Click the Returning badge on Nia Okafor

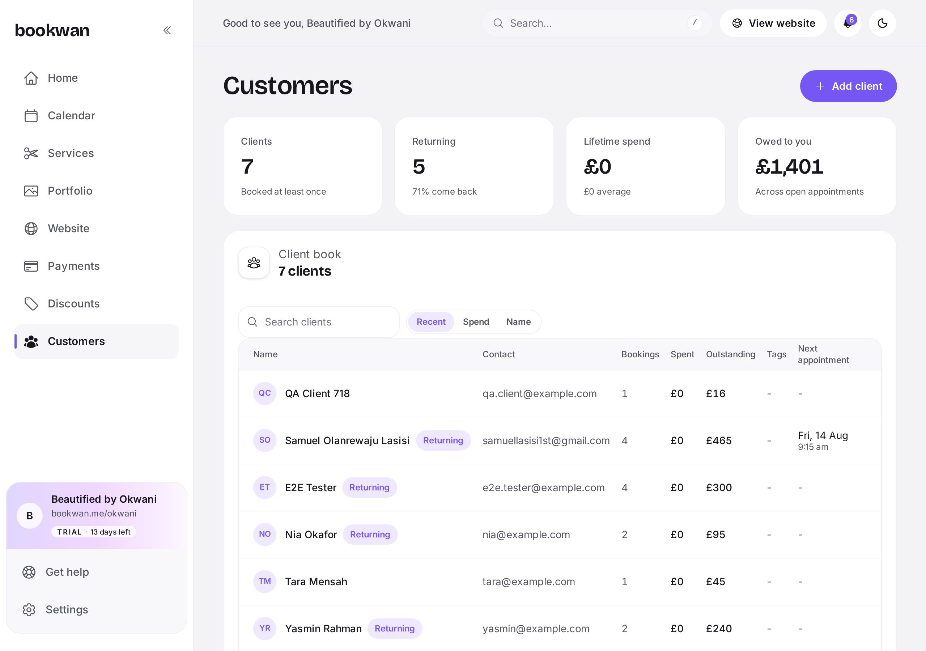(x=370, y=535)
